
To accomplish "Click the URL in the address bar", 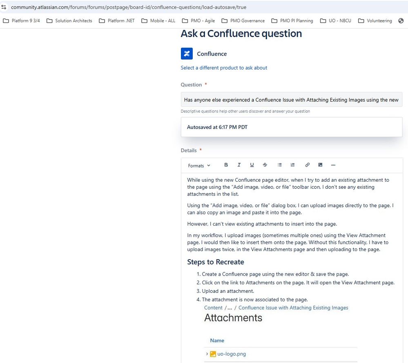I will [x=129, y=7].
